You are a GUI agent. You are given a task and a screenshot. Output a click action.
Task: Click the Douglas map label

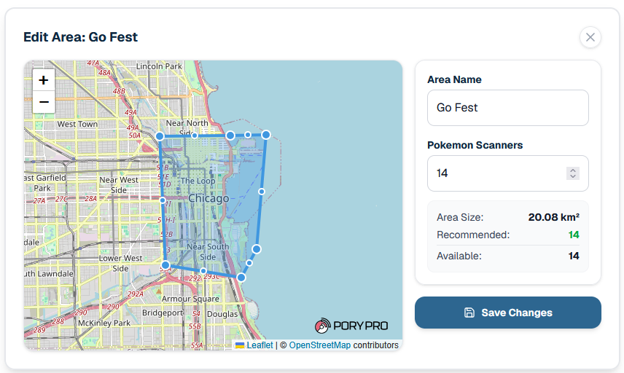(x=222, y=314)
